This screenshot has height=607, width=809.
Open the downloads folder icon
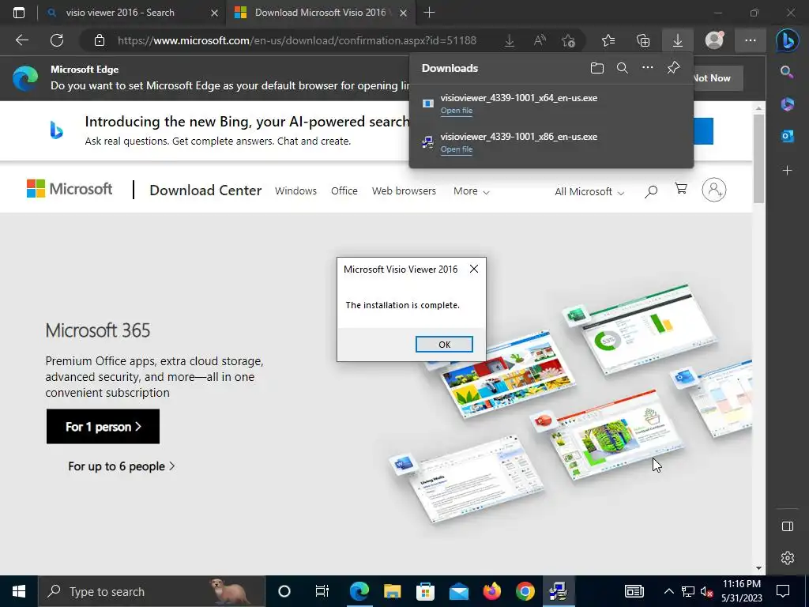[597, 68]
